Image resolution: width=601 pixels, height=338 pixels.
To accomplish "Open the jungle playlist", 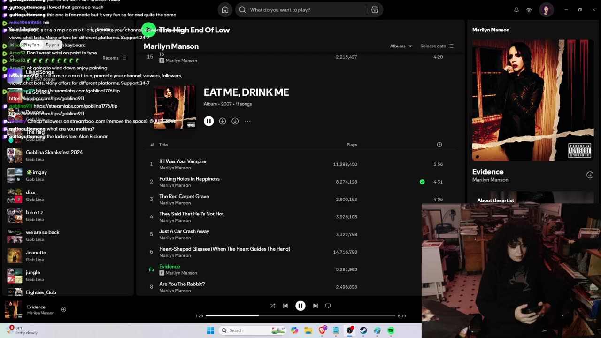I will (68, 276).
